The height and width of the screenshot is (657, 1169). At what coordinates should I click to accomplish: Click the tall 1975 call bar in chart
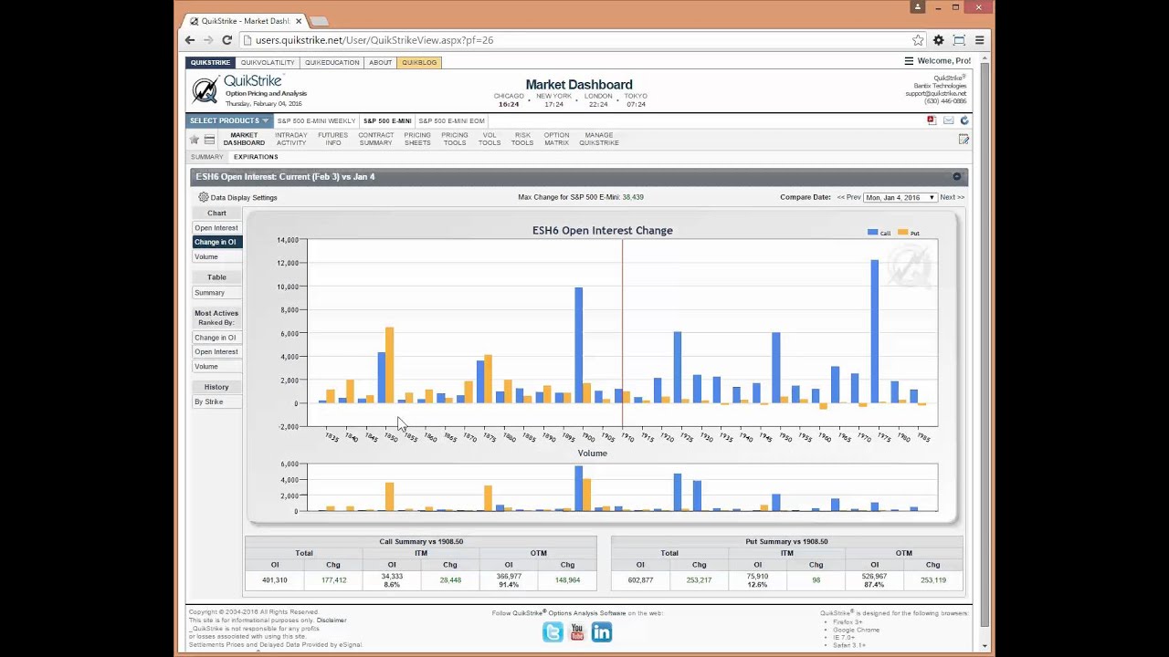point(875,331)
